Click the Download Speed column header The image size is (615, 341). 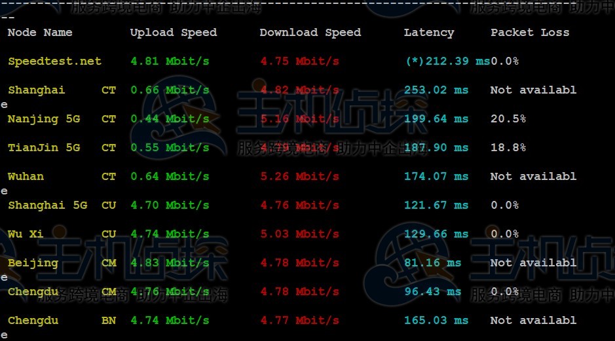point(310,33)
